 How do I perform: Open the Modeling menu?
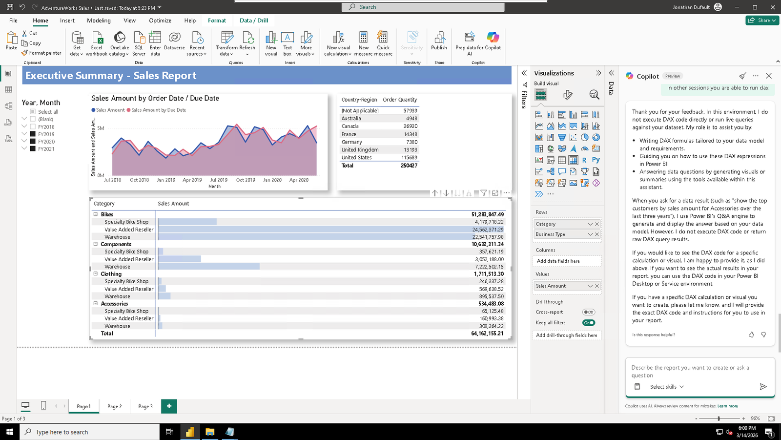pyautogui.click(x=99, y=20)
